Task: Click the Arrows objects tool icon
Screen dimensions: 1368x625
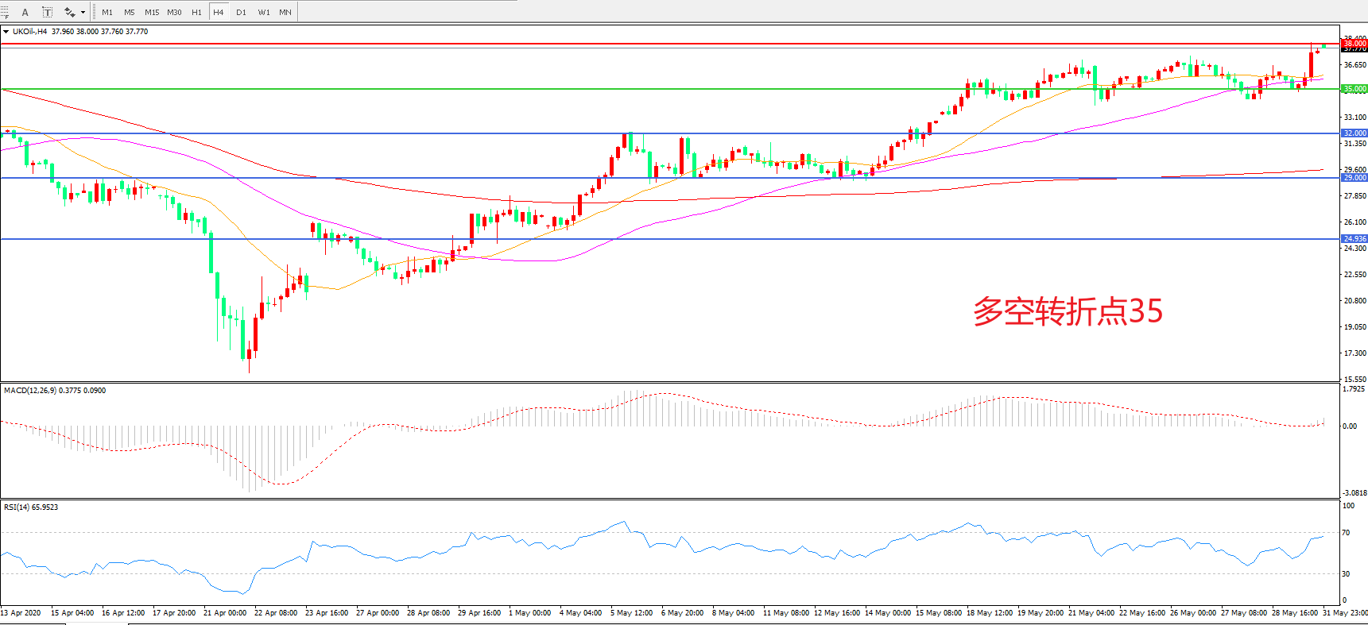Action: (x=69, y=12)
